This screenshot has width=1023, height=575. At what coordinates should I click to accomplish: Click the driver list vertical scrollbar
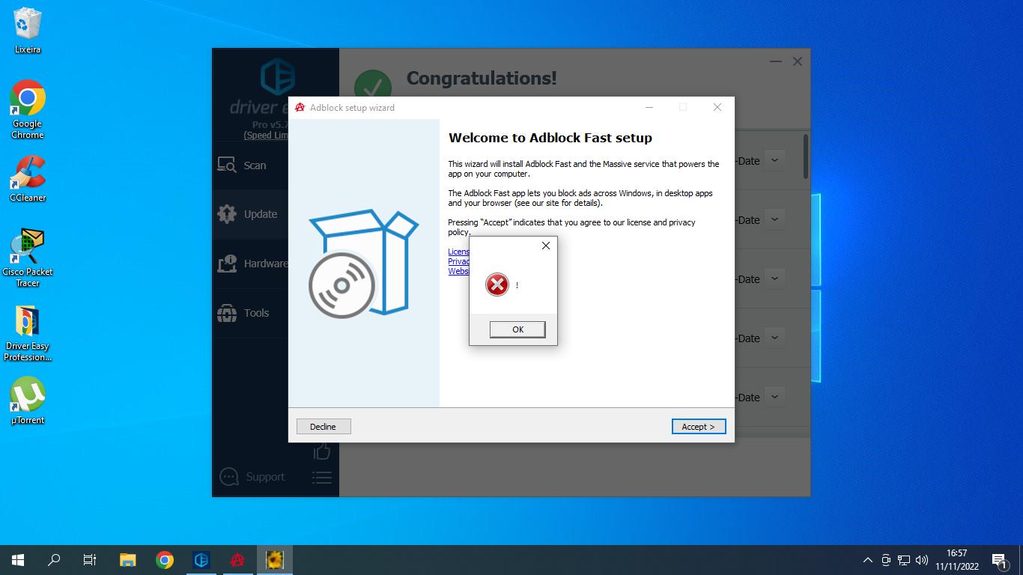806,157
